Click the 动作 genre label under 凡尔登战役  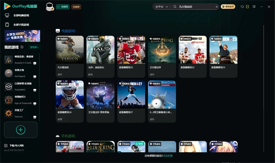pos(60,74)
